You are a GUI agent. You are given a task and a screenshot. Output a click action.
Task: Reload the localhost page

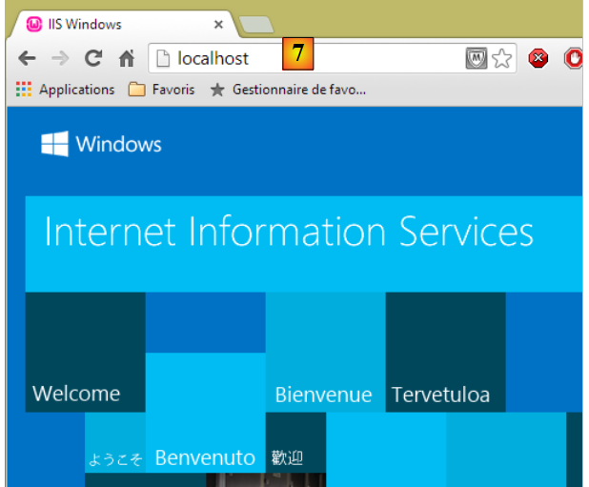tap(92, 58)
